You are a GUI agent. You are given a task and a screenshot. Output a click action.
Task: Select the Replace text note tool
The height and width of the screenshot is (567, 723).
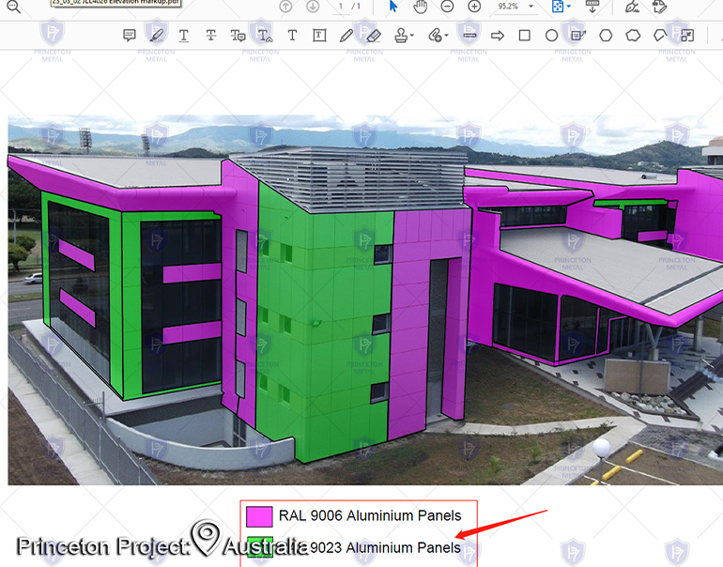click(238, 36)
